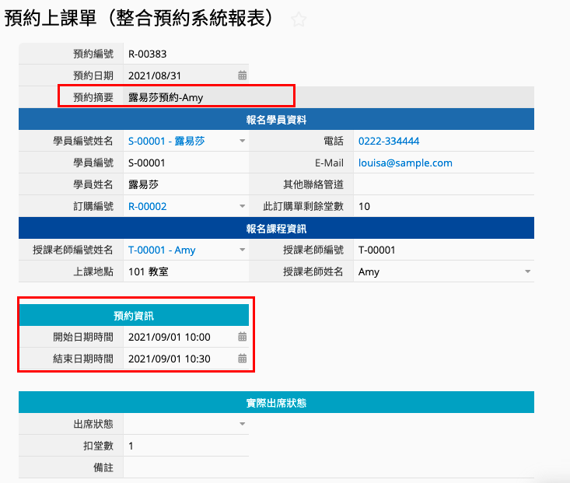Click the 其他聯絡管道 empty field
The image size is (570, 483).
point(443,184)
